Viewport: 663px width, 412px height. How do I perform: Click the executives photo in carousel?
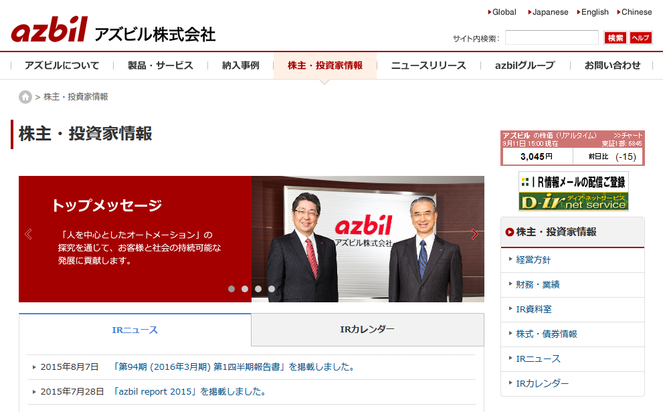pyautogui.click(x=368, y=239)
